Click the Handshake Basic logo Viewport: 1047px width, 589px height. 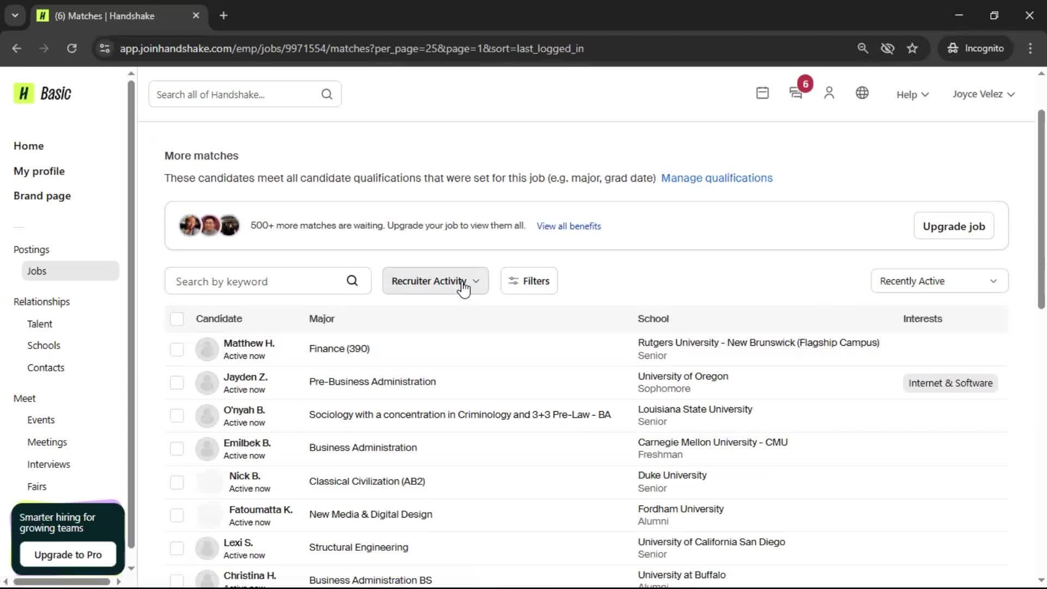point(43,93)
